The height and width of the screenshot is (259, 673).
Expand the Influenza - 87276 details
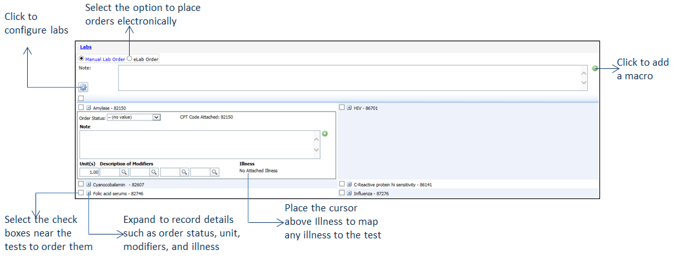350,193
